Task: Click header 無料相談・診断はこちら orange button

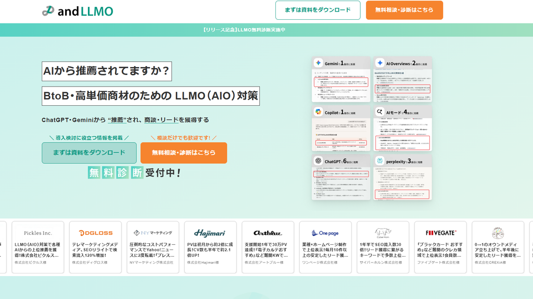Action: 404,10
